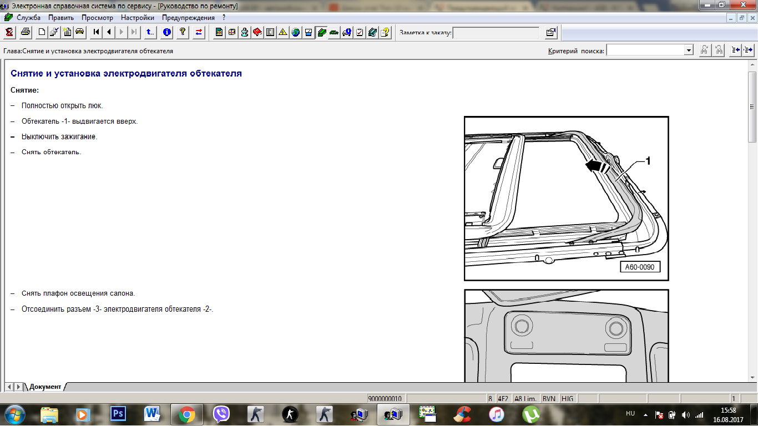
Task: Select the Документ tab at bottom
Action: coord(45,387)
